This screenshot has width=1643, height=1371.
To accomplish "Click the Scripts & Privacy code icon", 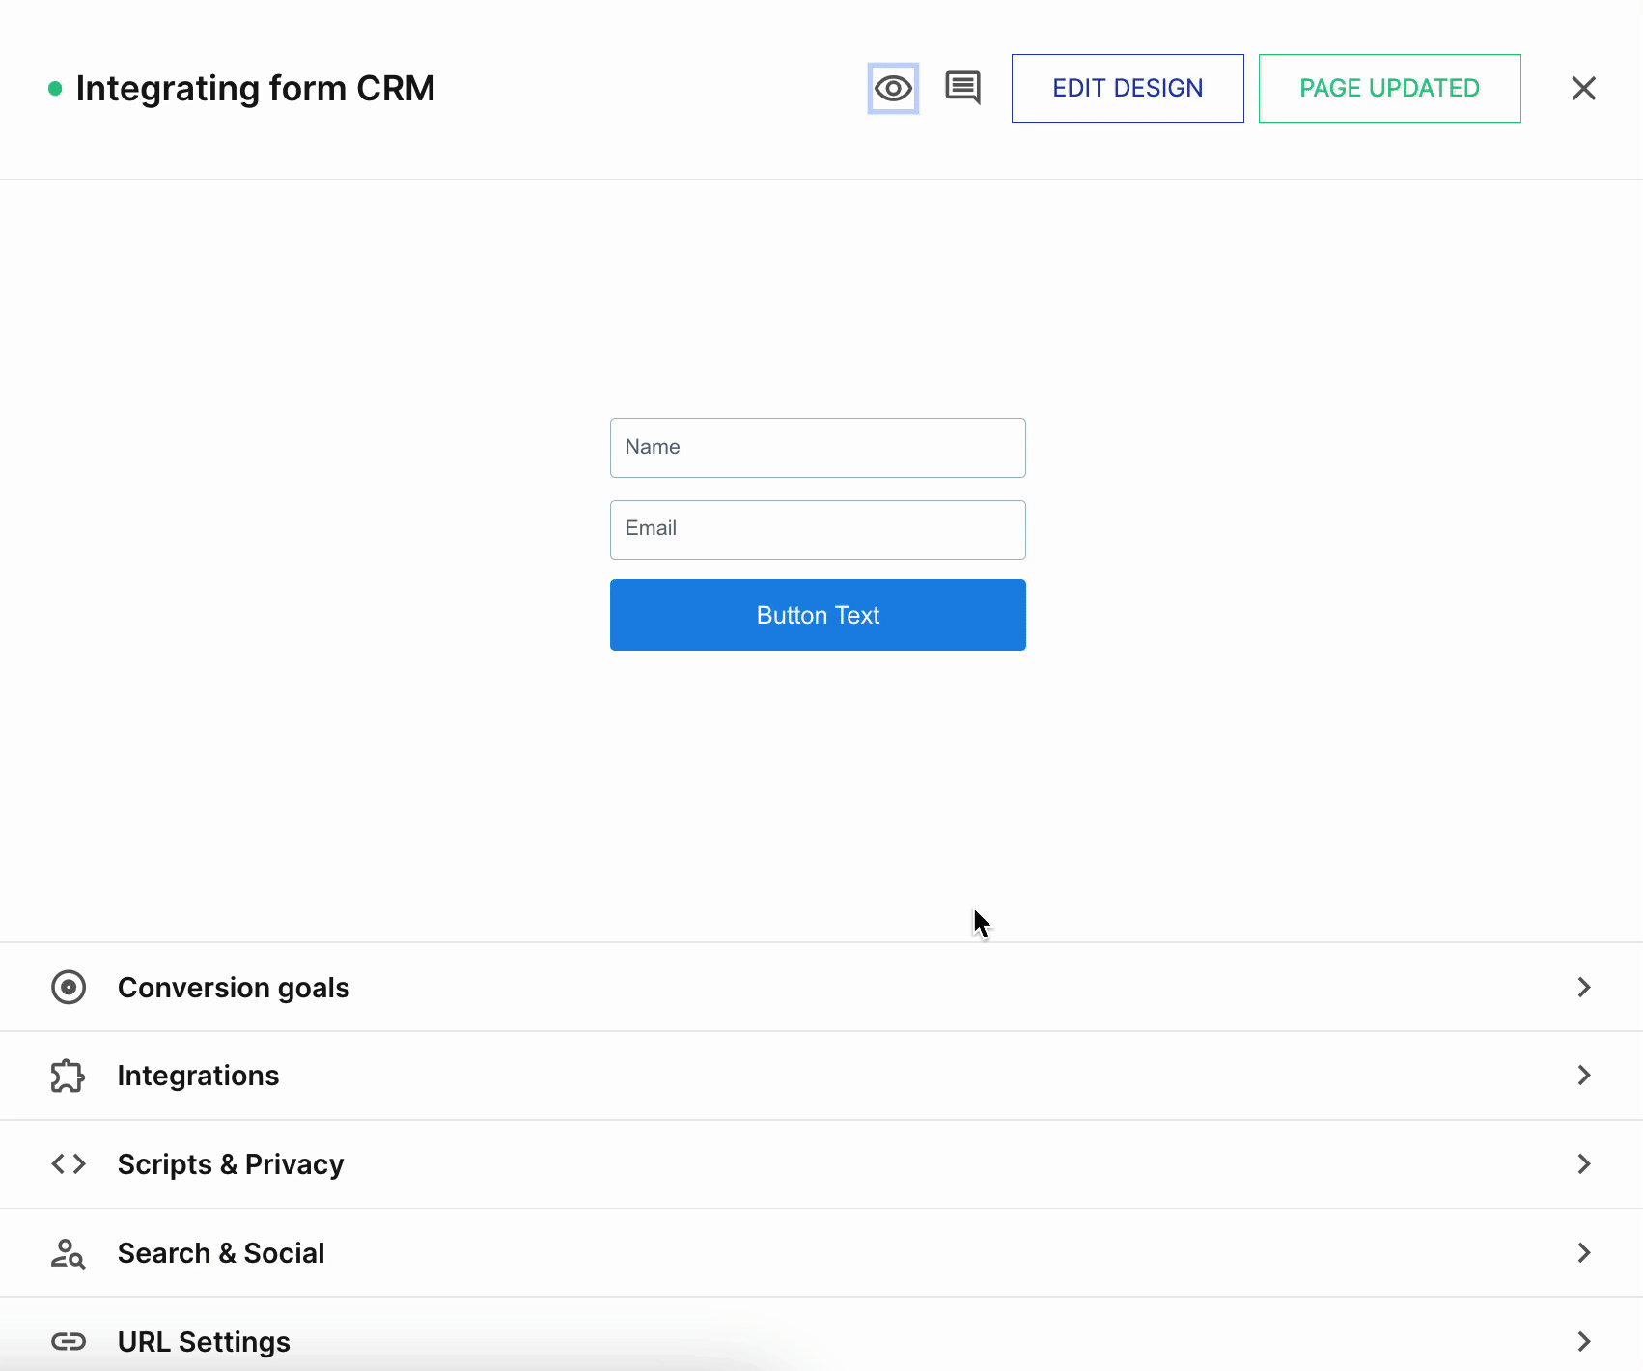I will coord(68,1163).
